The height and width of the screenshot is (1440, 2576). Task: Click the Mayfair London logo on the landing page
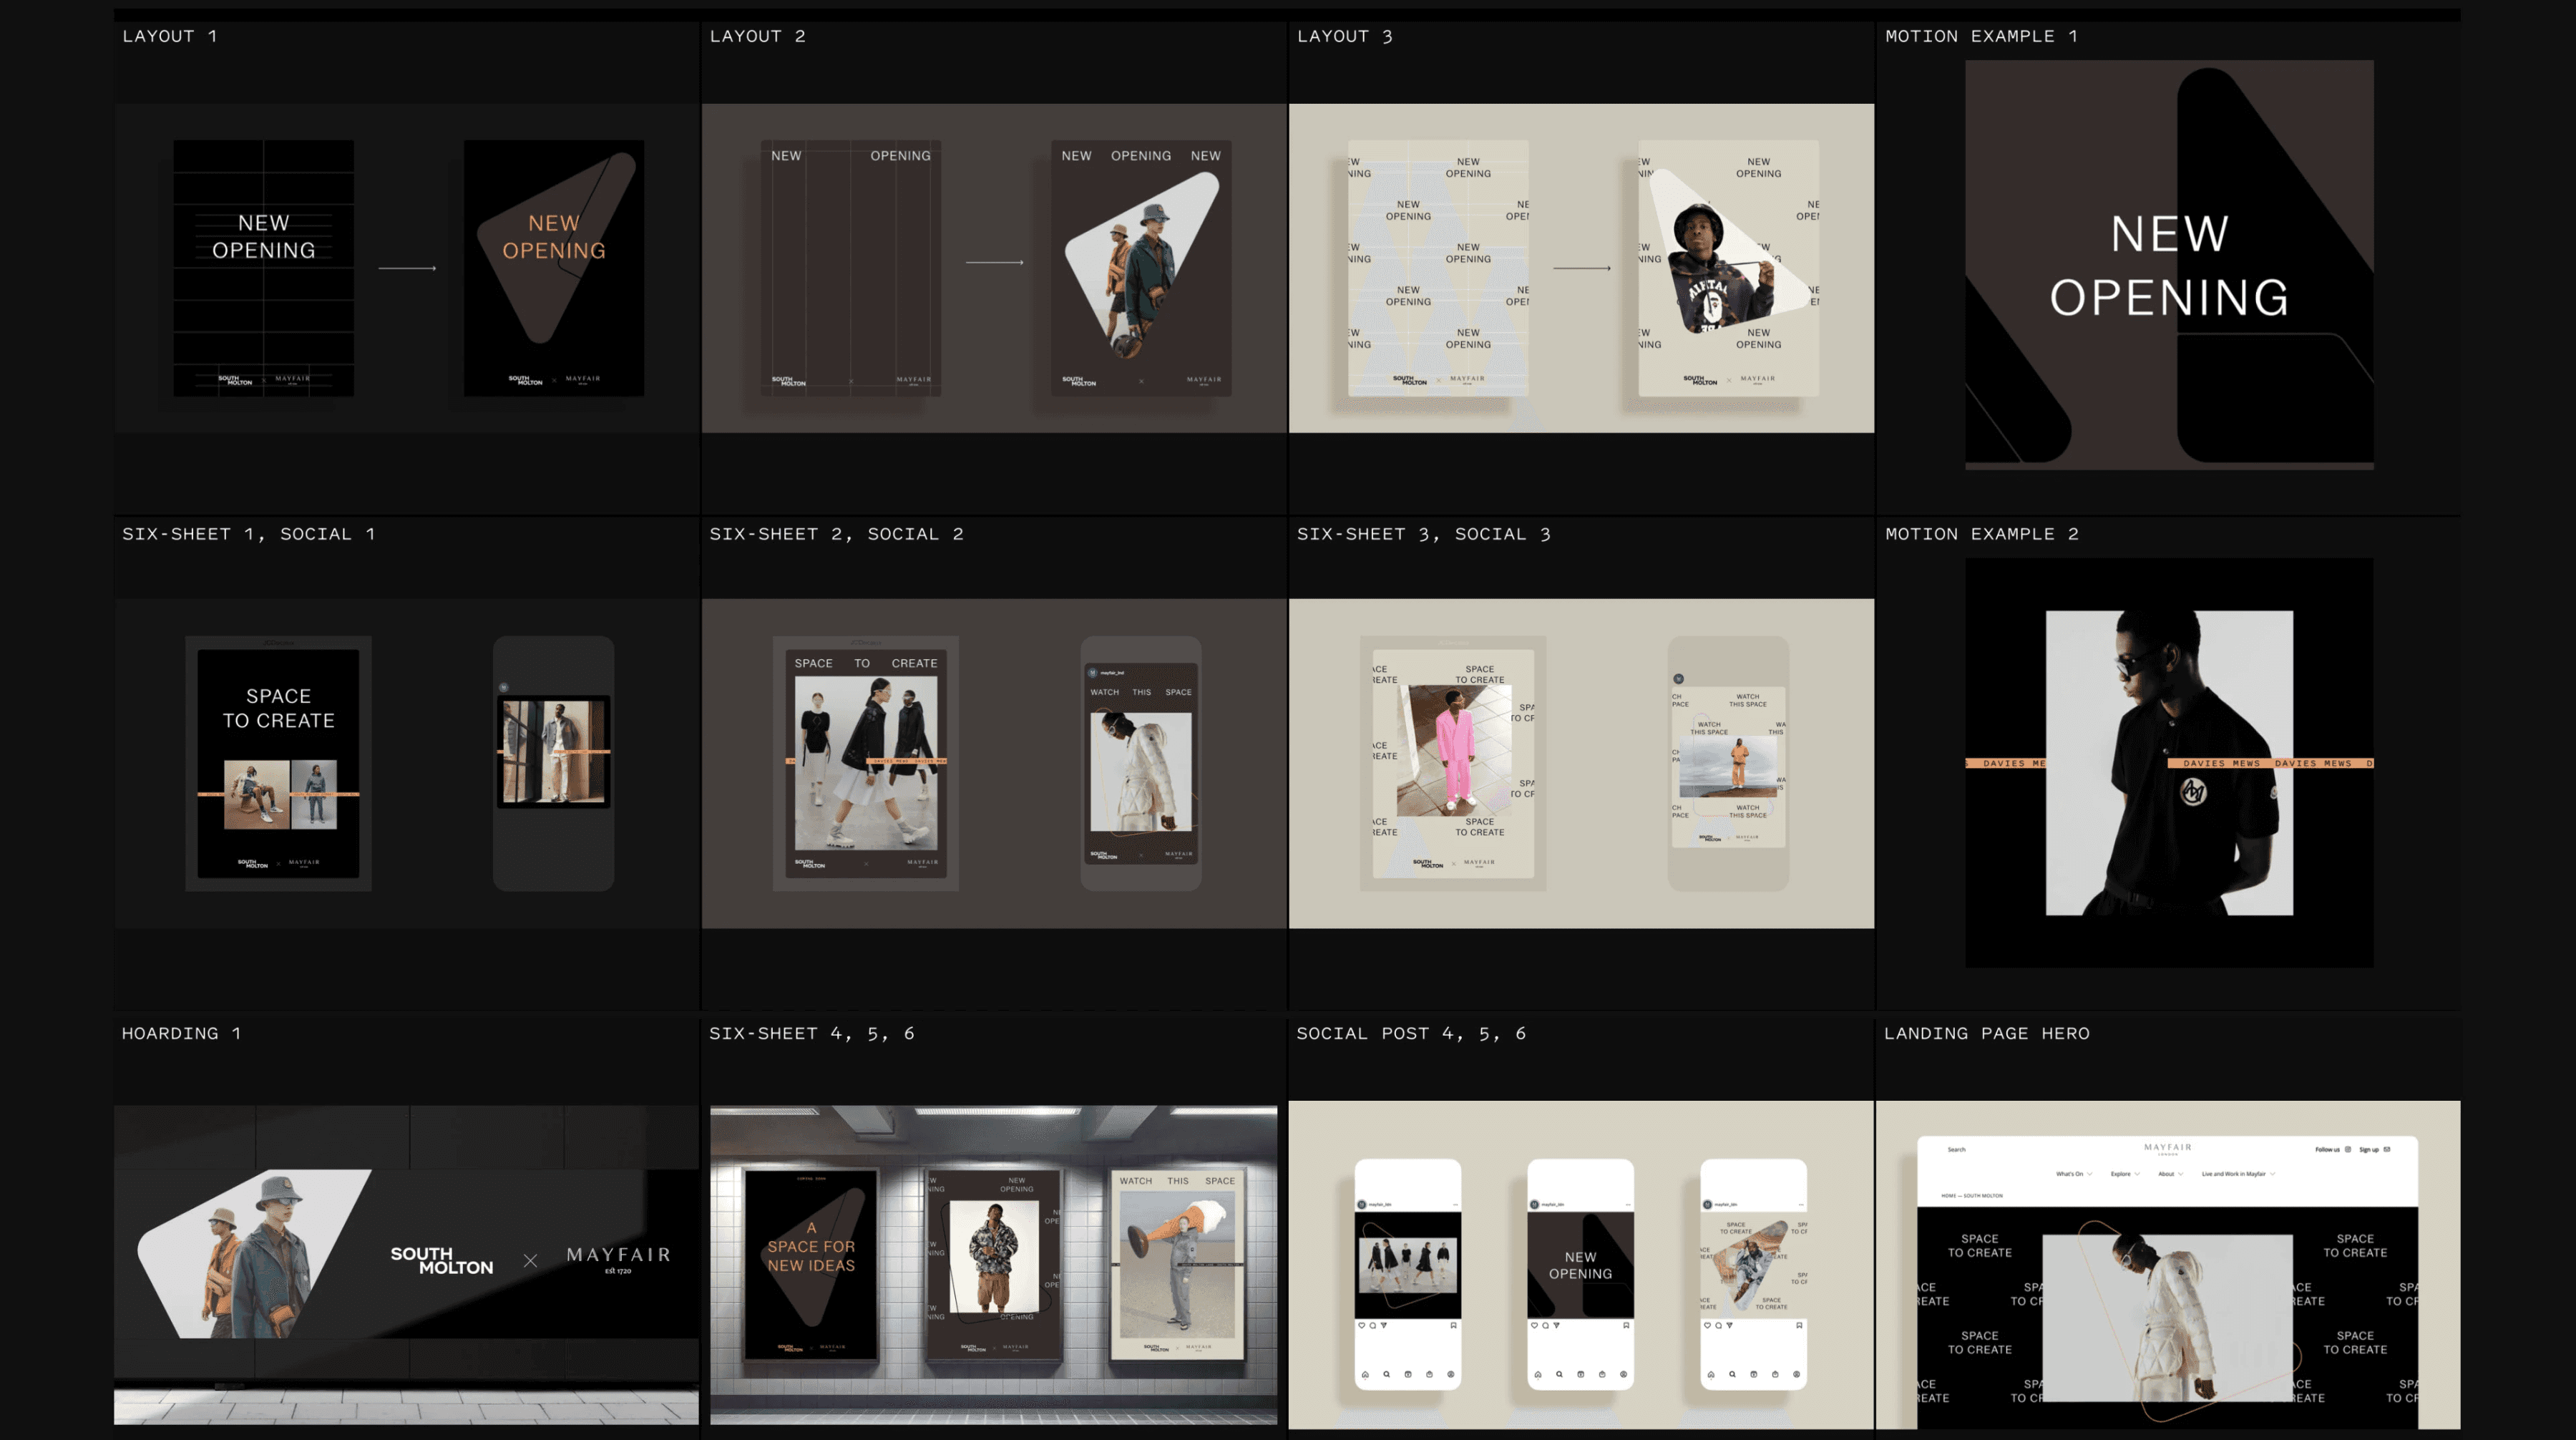pyautogui.click(x=2167, y=1148)
